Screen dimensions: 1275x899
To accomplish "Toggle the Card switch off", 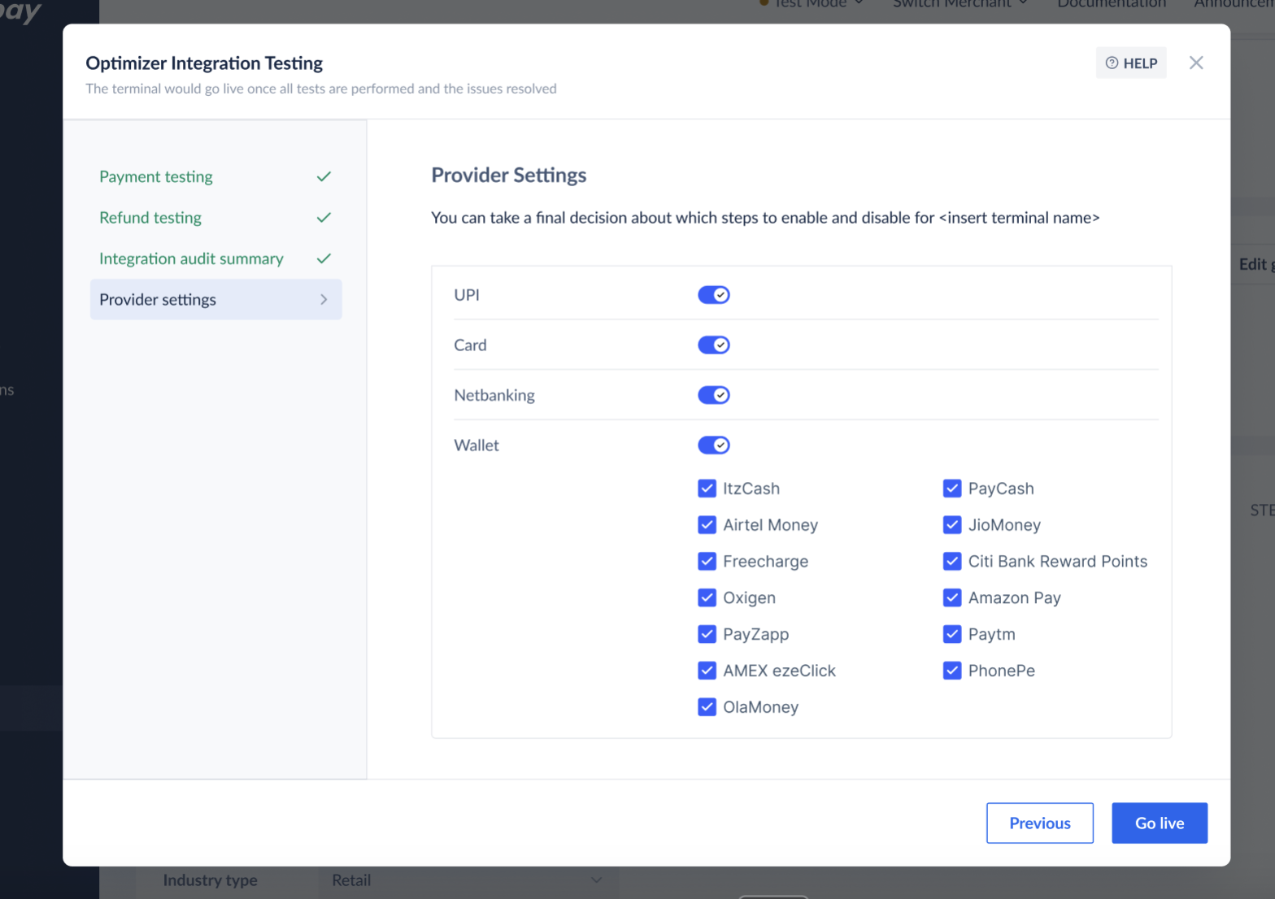I will point(713,345).
